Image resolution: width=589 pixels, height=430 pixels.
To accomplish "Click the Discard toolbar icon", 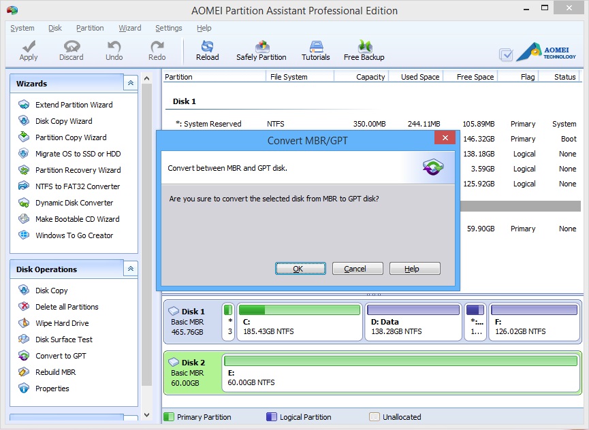I will pyautogui.click(x=71, y=46).
